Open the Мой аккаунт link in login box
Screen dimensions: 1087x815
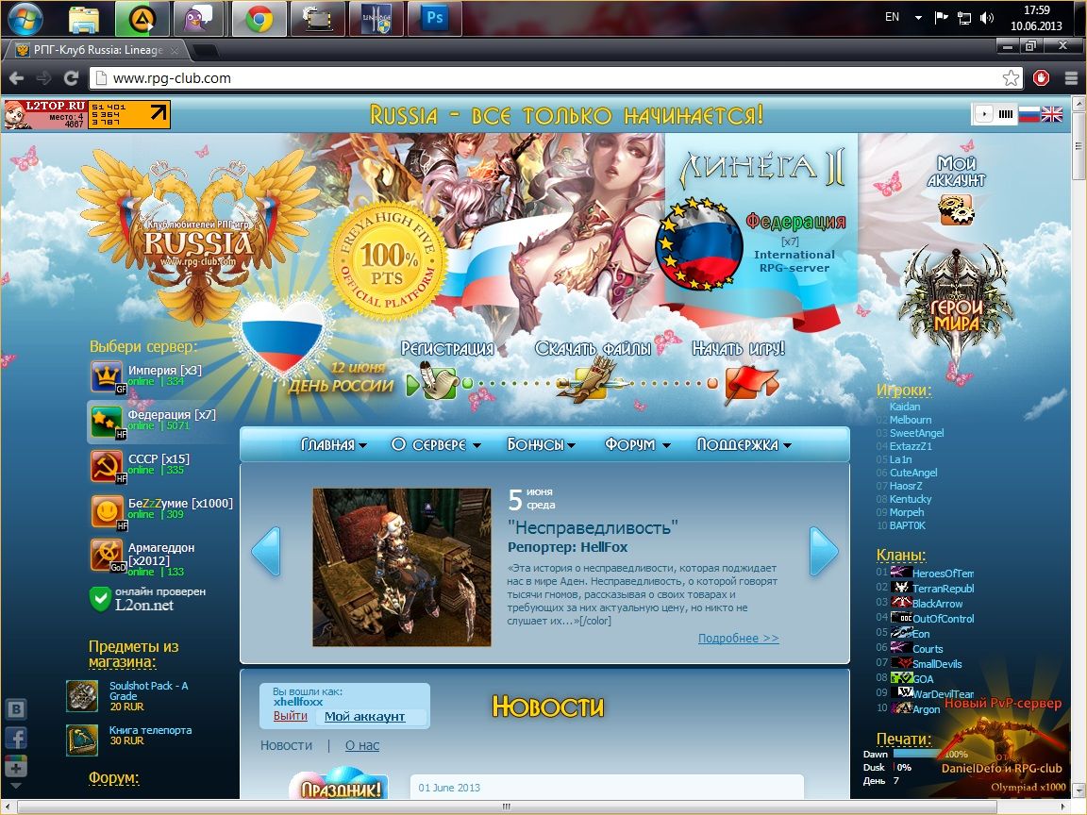364,717
